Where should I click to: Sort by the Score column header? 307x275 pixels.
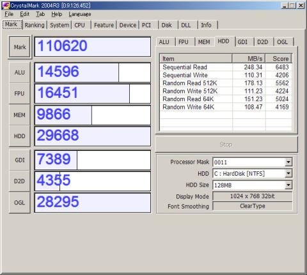coord(278,59)
